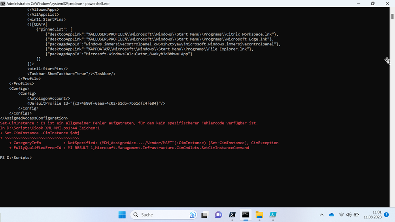Open the Wi-Fi network tray icon
This screenshot has height=222, width=395.
(x=341, y=215)
